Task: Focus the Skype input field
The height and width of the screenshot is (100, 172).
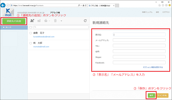Action: click(x=139, y=57)
